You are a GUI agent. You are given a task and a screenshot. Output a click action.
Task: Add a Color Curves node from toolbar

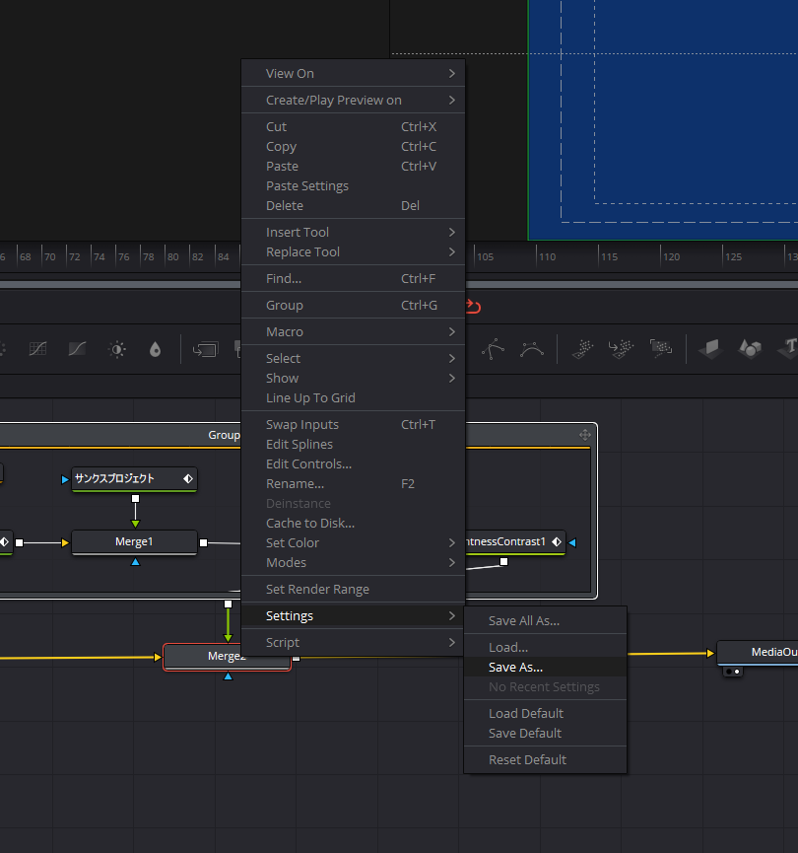[x=37, y=349]
